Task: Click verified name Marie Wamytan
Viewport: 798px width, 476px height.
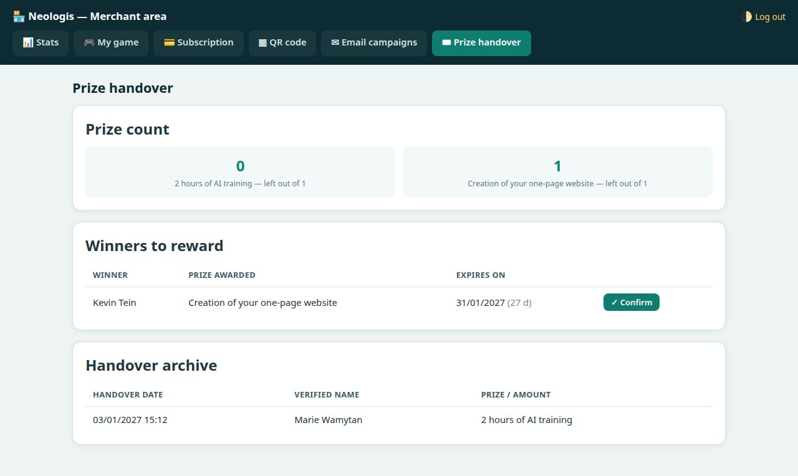Action: pyautogui.click(x=328, y=420)
